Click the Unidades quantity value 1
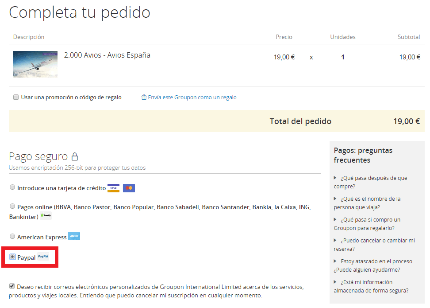The image size is (430, 308). 342,57
